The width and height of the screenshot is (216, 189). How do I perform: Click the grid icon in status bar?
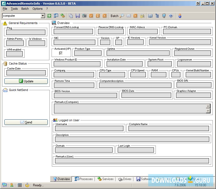(19, 185)
